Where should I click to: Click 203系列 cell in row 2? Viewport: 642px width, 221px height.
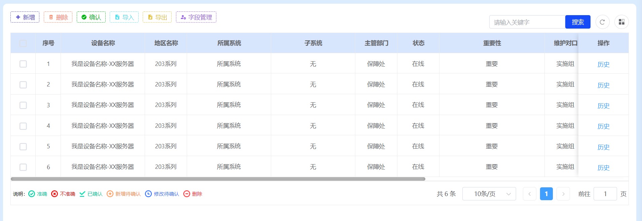point(166,84)
